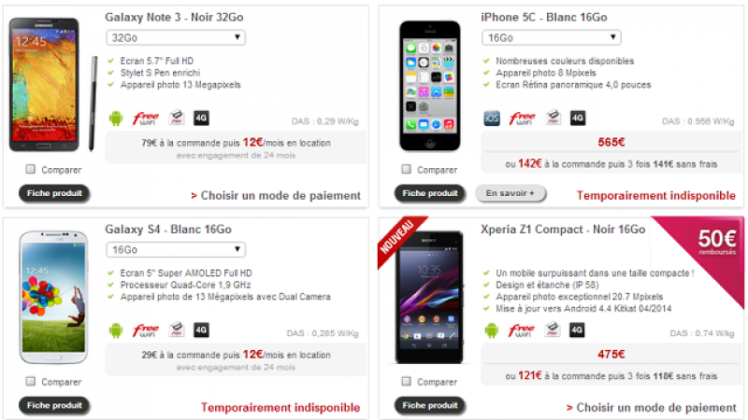Open the 32Go storage dropdown for Galaxy Note 3

pyautogui.click(x=176, y=37)
